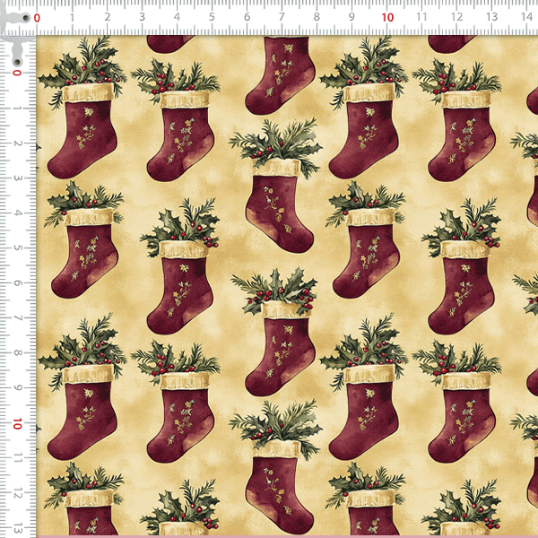Click number 2 on the vertical ruler
Viewport: 538px width, 538px height.
pos(17,143)
